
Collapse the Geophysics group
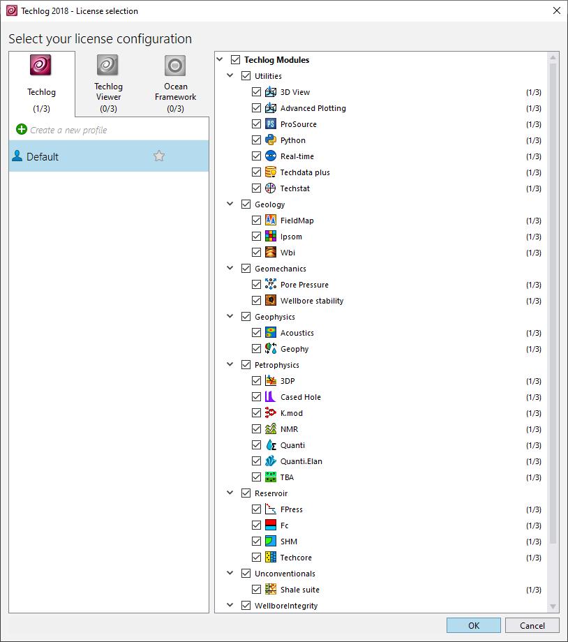click(x=230, y=316)
